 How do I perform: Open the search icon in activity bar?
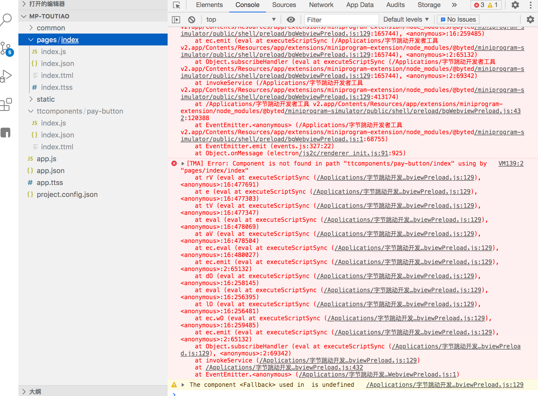click(x=6, y=19)
